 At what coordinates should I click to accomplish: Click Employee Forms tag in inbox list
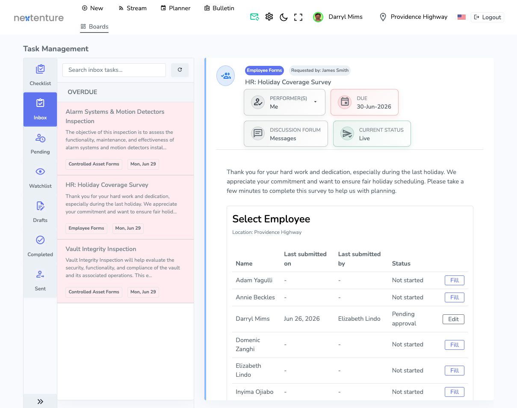click(86, 228)
